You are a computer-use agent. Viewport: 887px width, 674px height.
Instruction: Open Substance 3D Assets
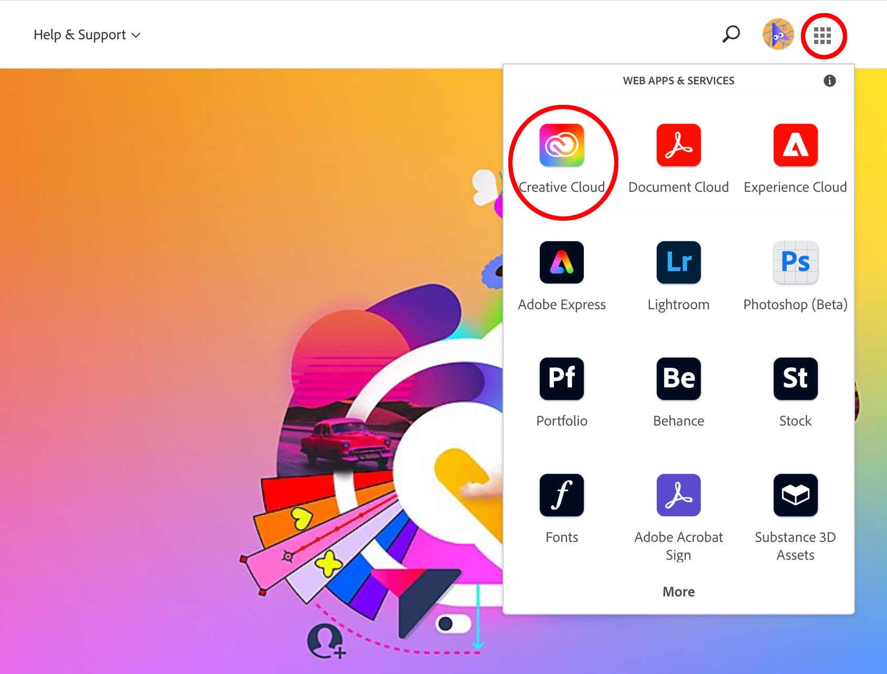(795, 495)
